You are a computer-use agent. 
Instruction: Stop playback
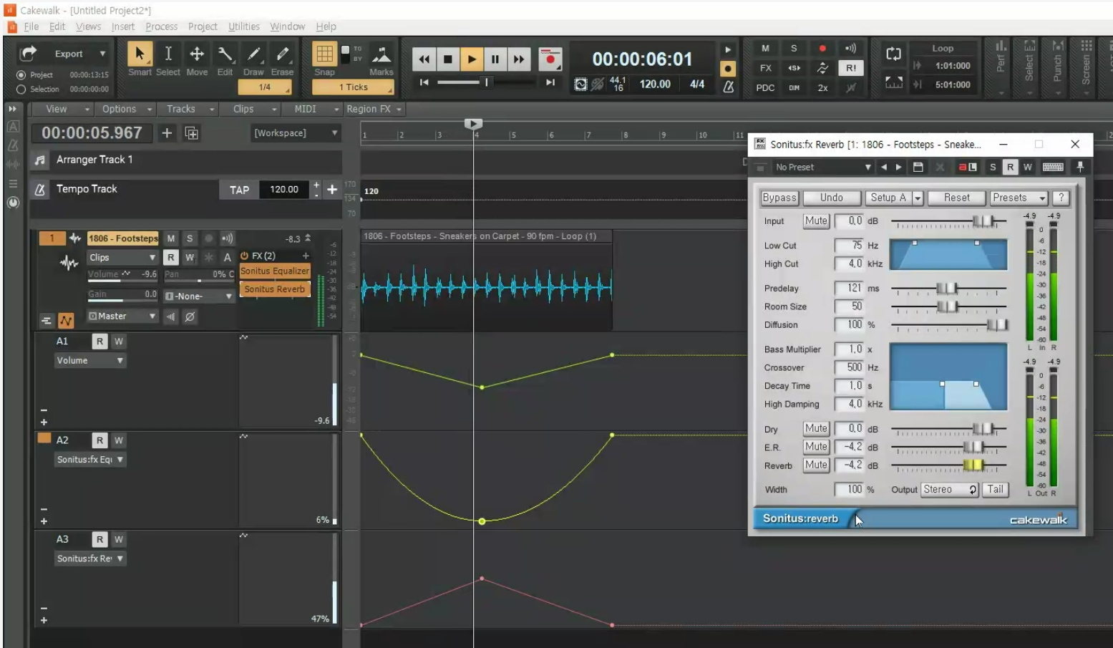[448, 59]
